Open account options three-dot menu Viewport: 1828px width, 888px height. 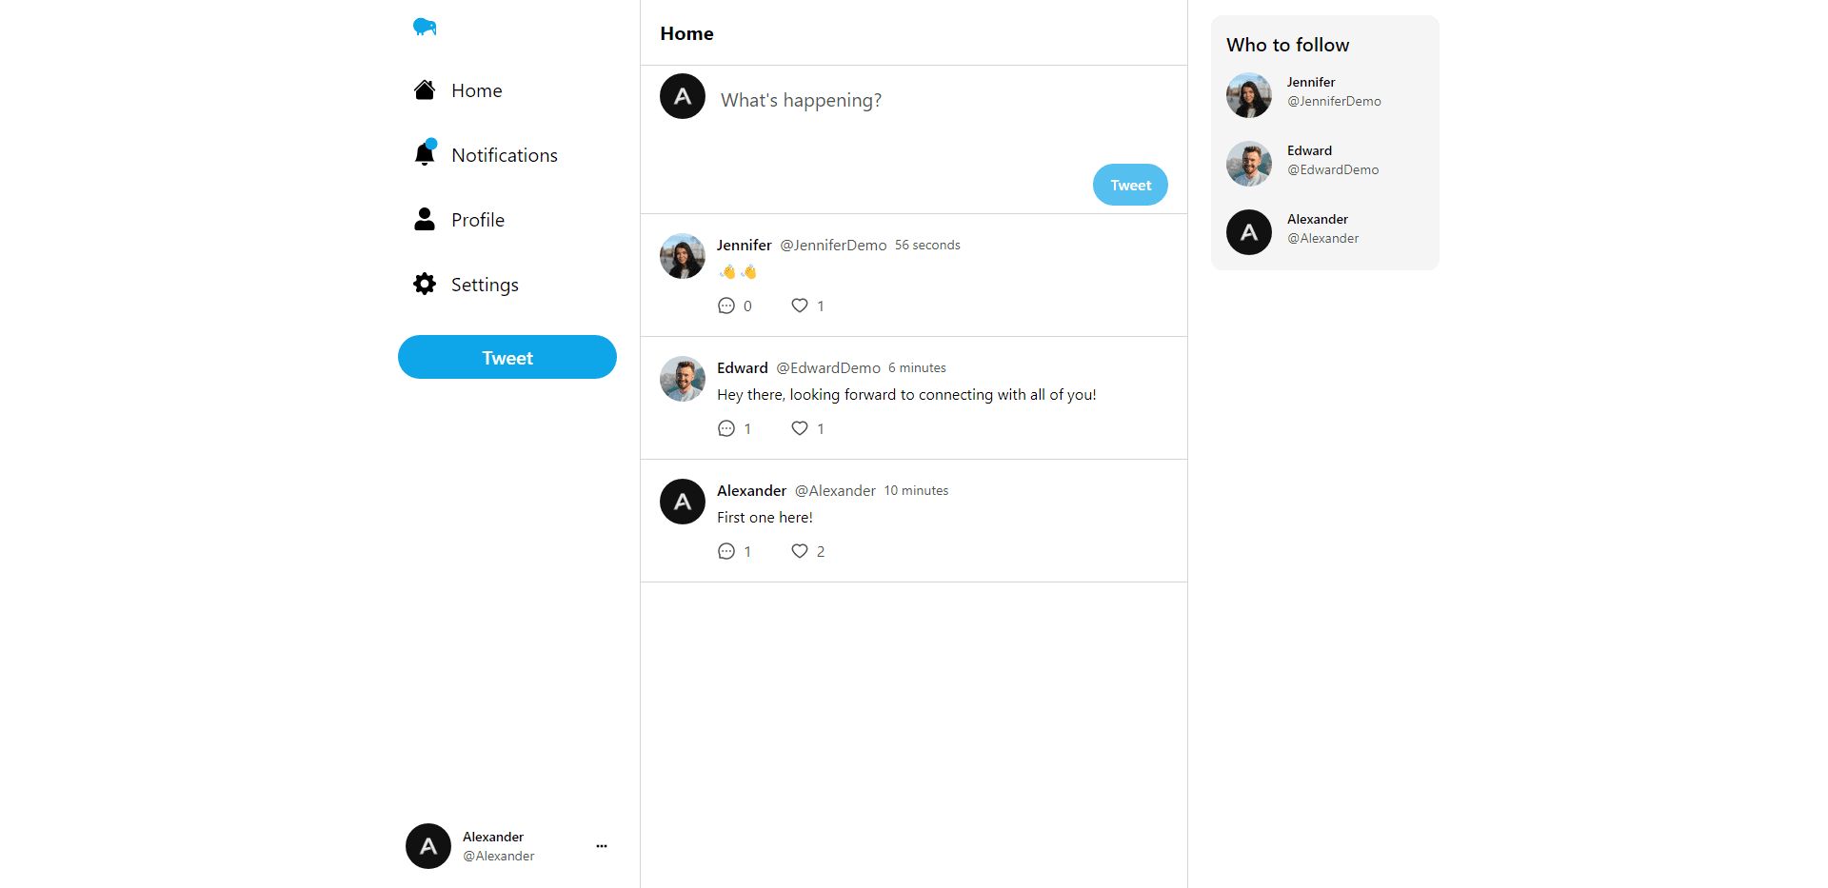[x=602, y=846]
